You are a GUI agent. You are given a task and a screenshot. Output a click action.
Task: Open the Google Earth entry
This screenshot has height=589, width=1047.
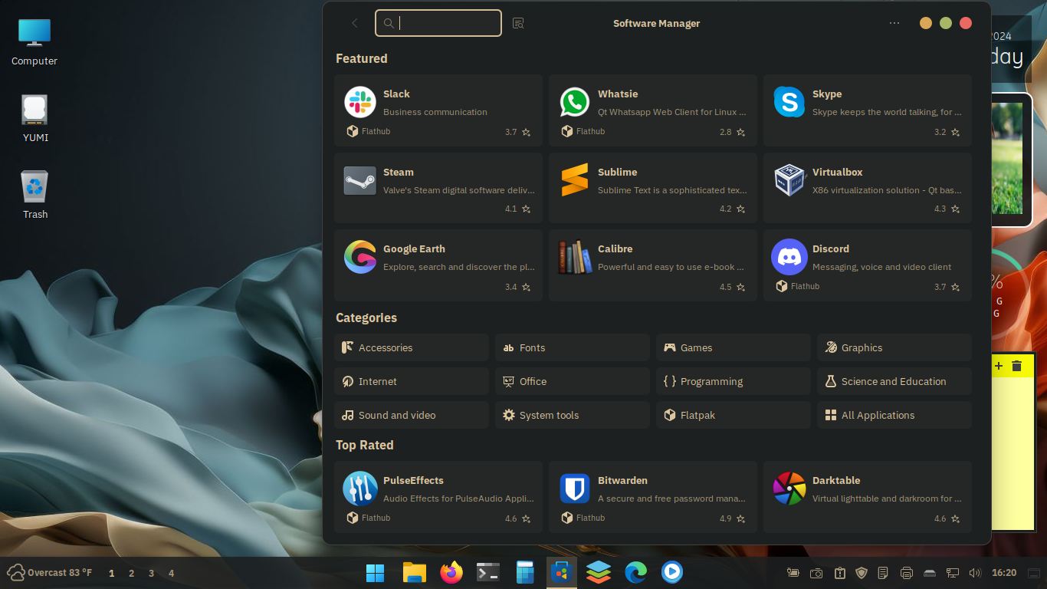pos(438,265)
